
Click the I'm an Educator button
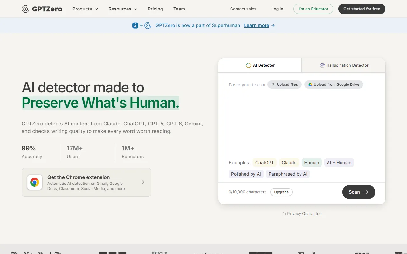(313, 9)
